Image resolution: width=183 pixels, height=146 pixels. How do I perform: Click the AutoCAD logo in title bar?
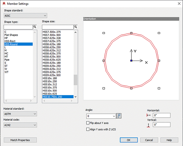4,3
